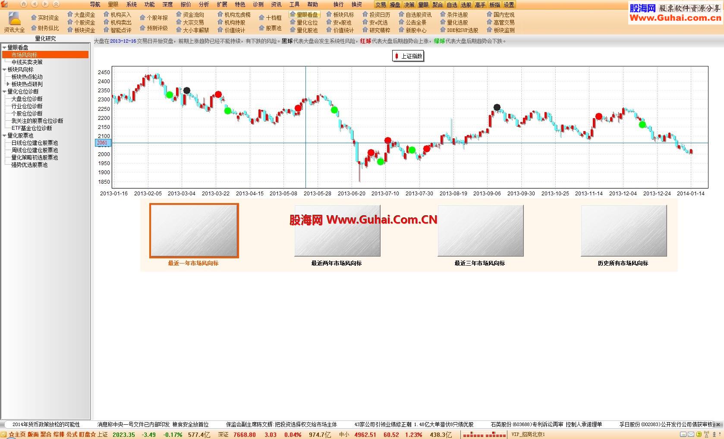Viewport: 724px width, 439px height.
Task: Open 大盘资金 toolbar item
Action: point(81,15)
